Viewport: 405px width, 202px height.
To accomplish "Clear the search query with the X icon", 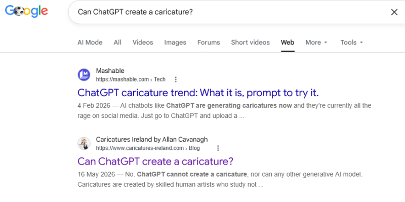I will (x=394, y=12).
